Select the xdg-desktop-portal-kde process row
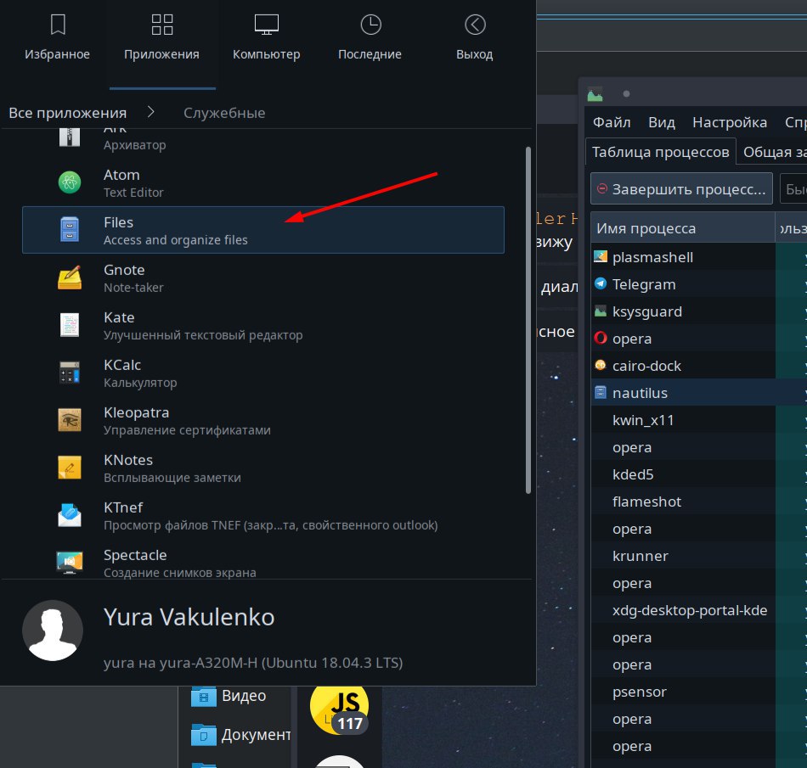The width and height of the screenshot is (807, 768). click(x=699, y=610)
